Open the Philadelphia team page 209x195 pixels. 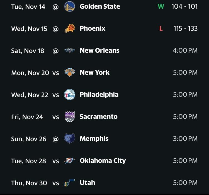coord(99,95)
